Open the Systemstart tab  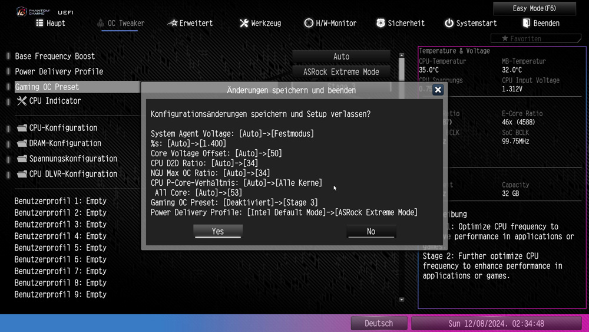(x=471, y=24)
